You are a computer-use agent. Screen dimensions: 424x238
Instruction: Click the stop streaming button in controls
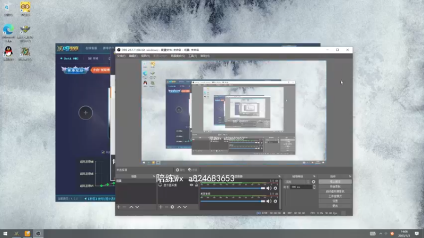(335, 181)
